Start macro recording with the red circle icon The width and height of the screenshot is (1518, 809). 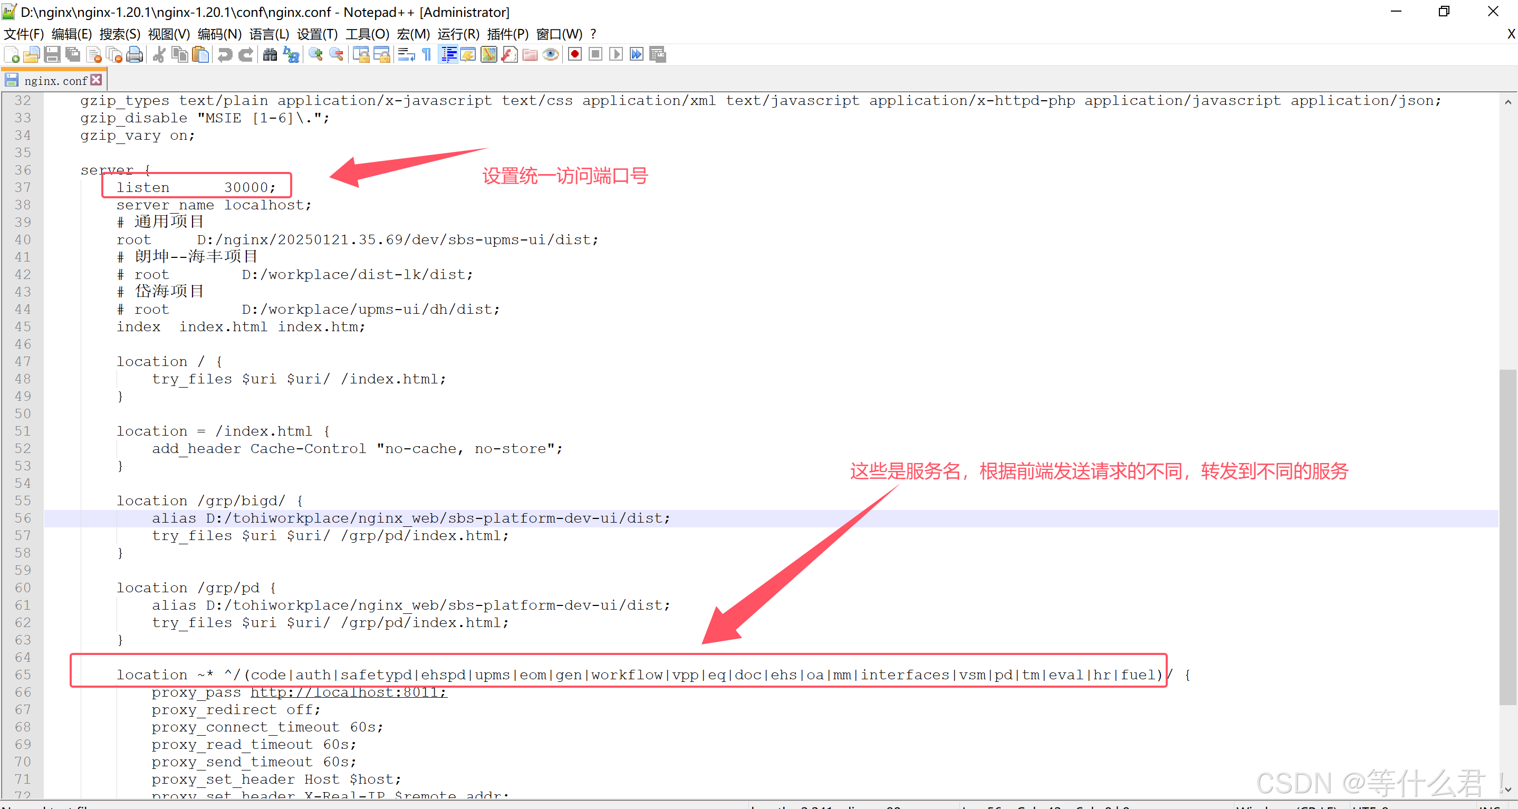(574, 55)
